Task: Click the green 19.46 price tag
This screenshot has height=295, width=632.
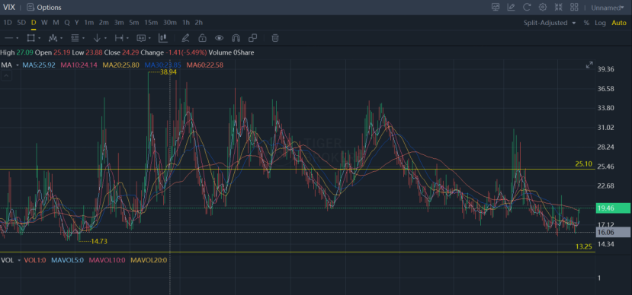Action: 614,208
